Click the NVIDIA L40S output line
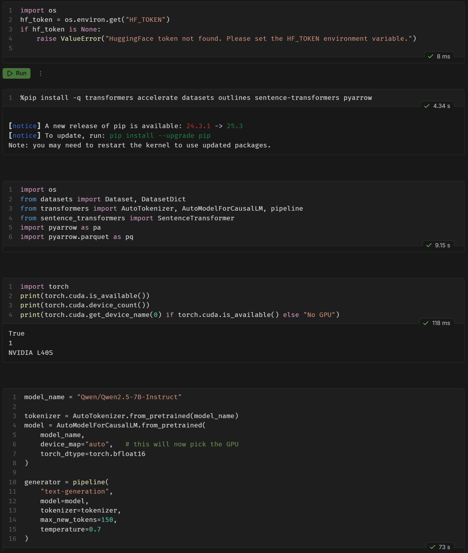 [31, 353]
